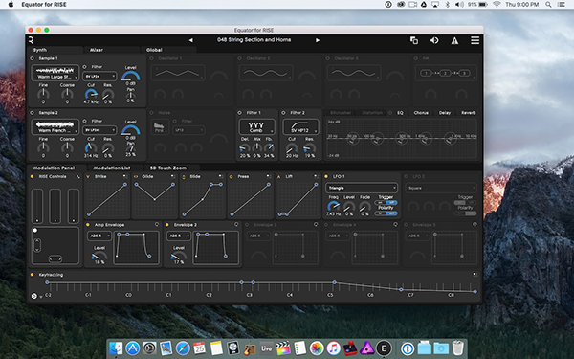
Task: Go to the previous preset arrow
Action: coord(190,40)
